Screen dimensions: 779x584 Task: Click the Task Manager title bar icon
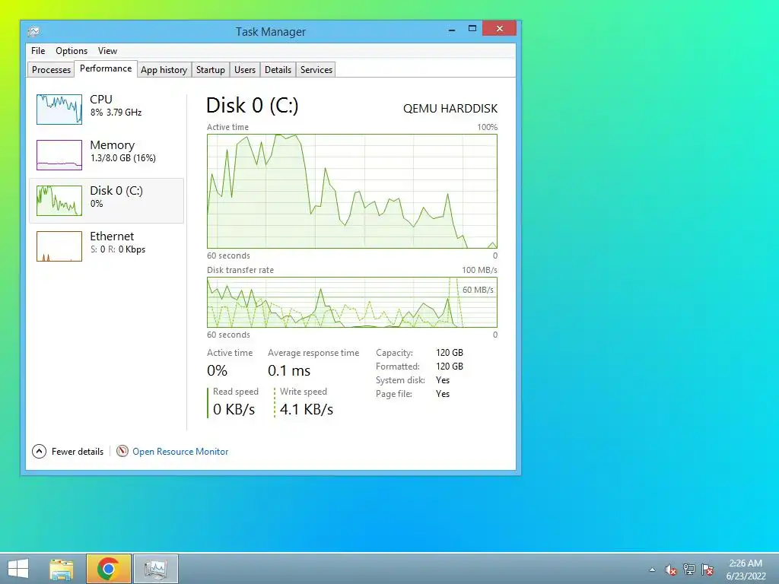click(x=33, y=31)
